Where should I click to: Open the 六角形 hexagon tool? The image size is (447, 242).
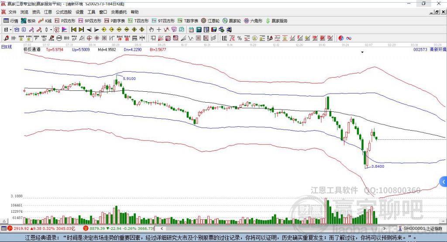(253, 21)
